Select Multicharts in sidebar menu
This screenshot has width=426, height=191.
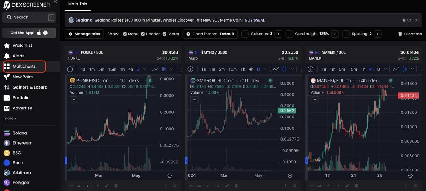(24, 66)
